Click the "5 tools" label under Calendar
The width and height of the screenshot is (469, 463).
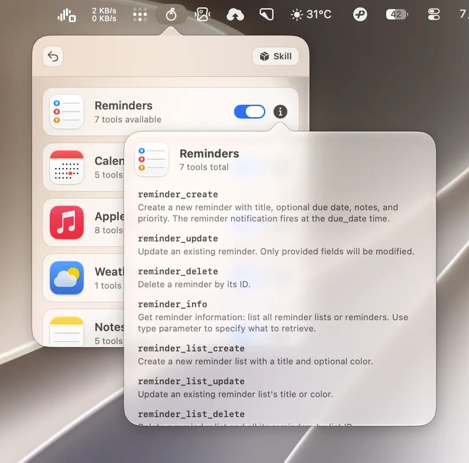(109, 175)
